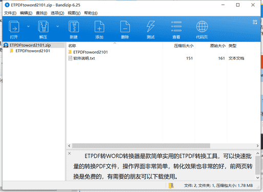Click the original size value 161
263x192 pixels.
[221, 58]
